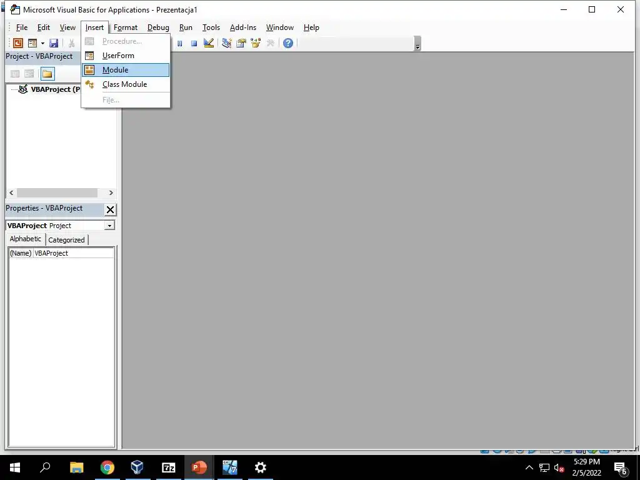Open the Edit menu
The height and width of the screenshot is (480, 640).
[44, 27]
